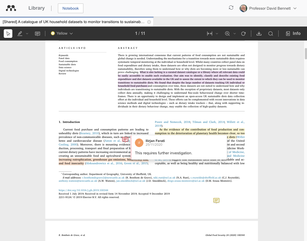Click the yellow color swatch indicator

point(53,33)
